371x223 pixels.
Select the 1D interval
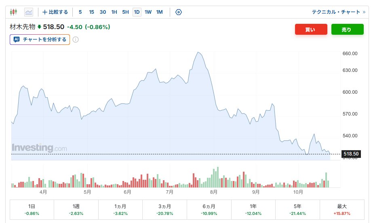pyautogui.click(x=137, y=12)
